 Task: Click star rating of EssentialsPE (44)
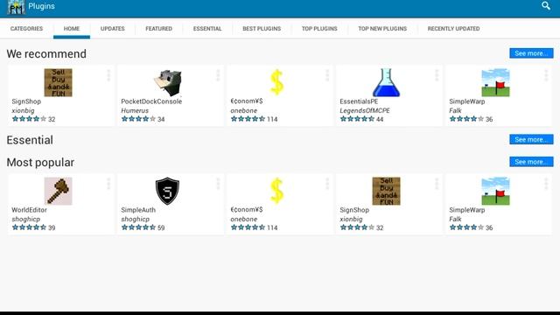tap(357, 119)
